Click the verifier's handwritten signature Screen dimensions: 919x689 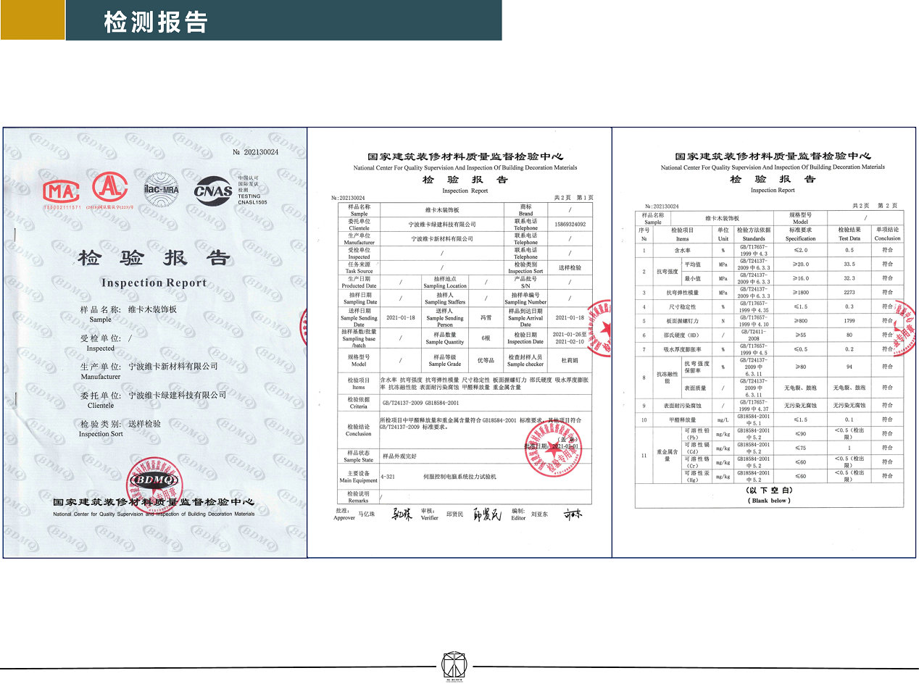tap(487, 514)
